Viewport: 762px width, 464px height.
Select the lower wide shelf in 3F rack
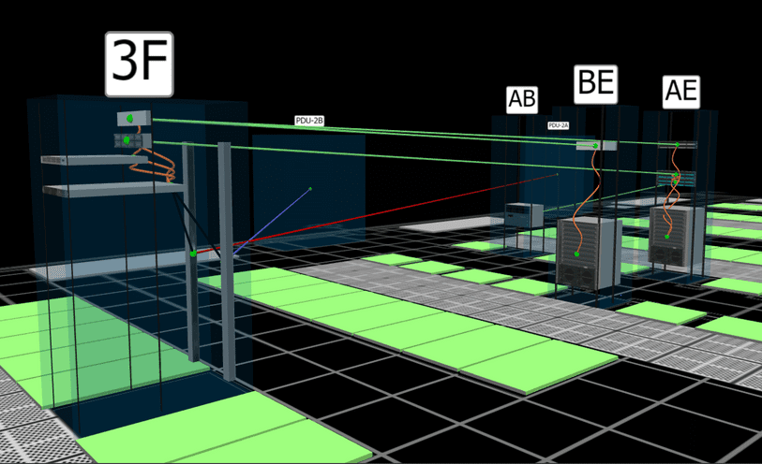(x=113, y=190)
